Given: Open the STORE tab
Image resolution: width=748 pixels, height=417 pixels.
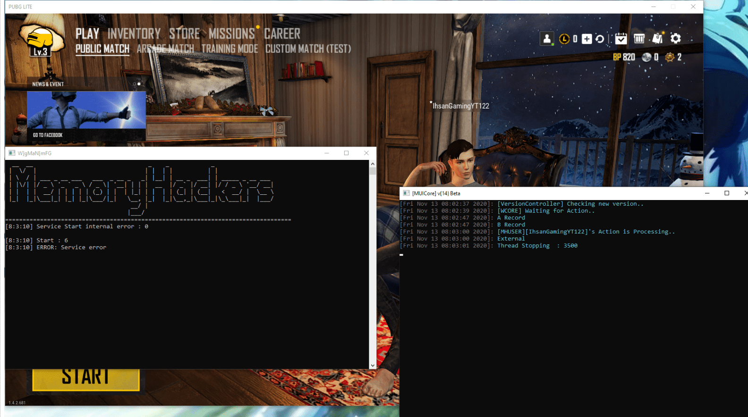Looking at the screenshot, I should [x=185, y=34].
